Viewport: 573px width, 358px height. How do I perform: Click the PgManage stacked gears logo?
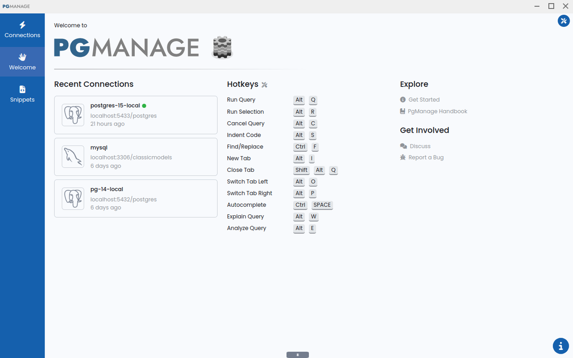click(x=222, y=47)
